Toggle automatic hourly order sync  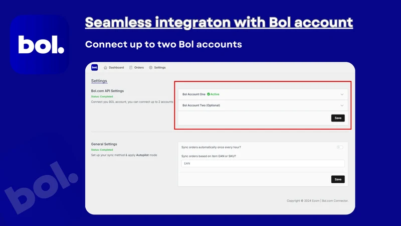point(340,147)
